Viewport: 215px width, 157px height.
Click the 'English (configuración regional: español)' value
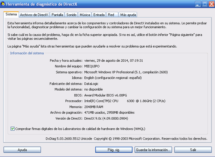[x=113, y=78]
